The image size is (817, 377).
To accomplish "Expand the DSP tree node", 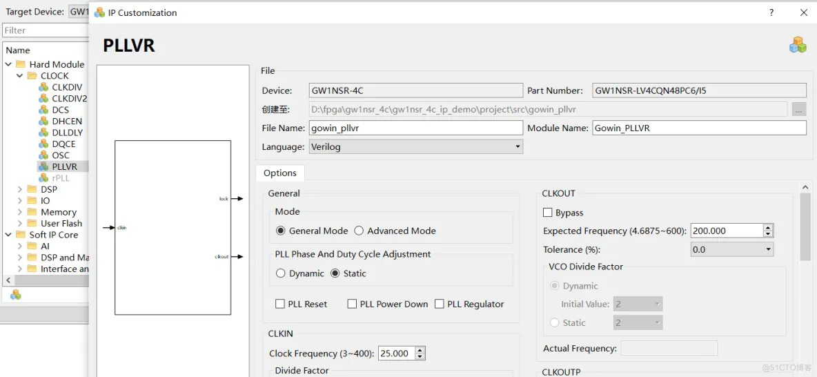I will [x=20, y=189].
